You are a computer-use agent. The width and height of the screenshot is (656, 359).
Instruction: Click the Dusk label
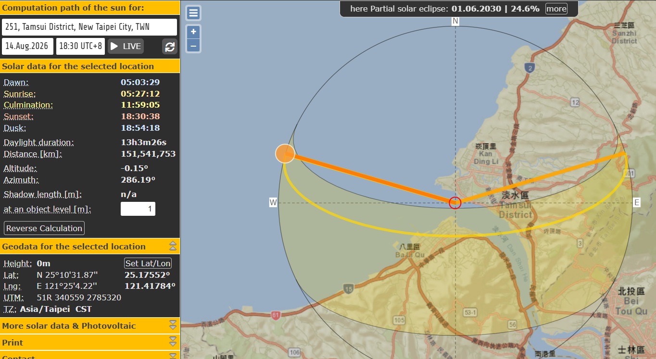coord(14,128)
